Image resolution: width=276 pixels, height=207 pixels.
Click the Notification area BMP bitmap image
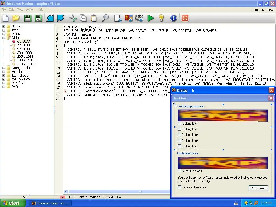point(223,163)
